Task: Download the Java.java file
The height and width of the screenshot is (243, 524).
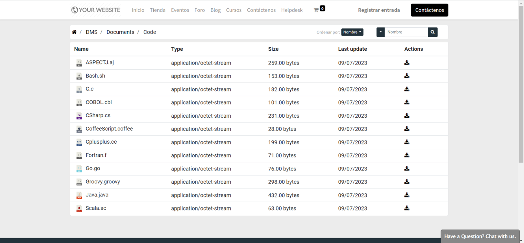Action: (x=407, y=195)
